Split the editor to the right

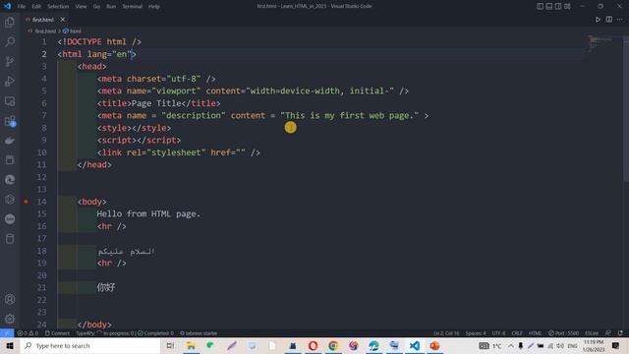[x=609, y=20]
